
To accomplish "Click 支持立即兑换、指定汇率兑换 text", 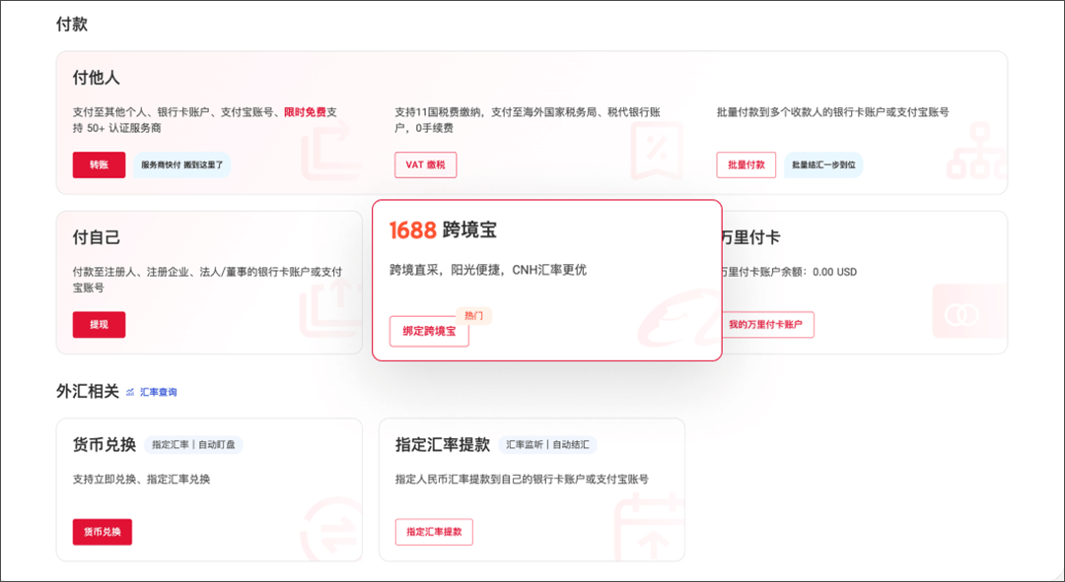I will pos(141,479).
